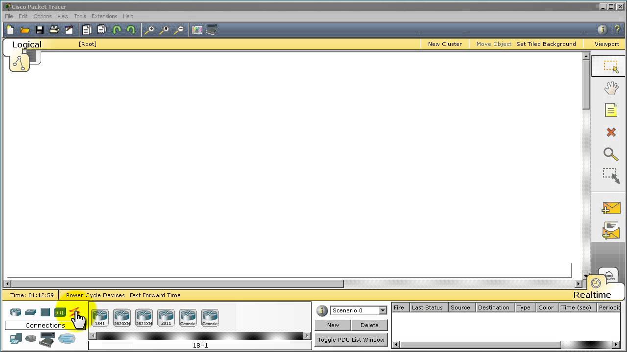
Task: Click the help question mark icon
Action: [617, 30]
